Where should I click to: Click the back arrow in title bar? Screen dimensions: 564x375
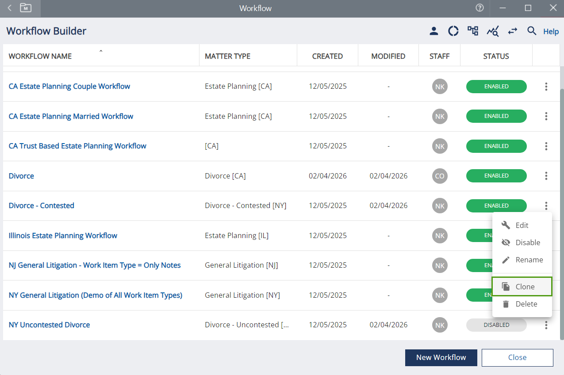[x=10, y=8]
